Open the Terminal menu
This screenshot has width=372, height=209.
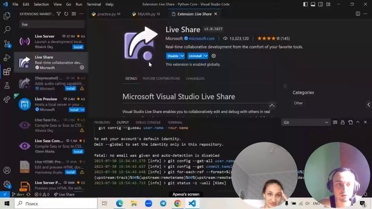click(94, 4)
